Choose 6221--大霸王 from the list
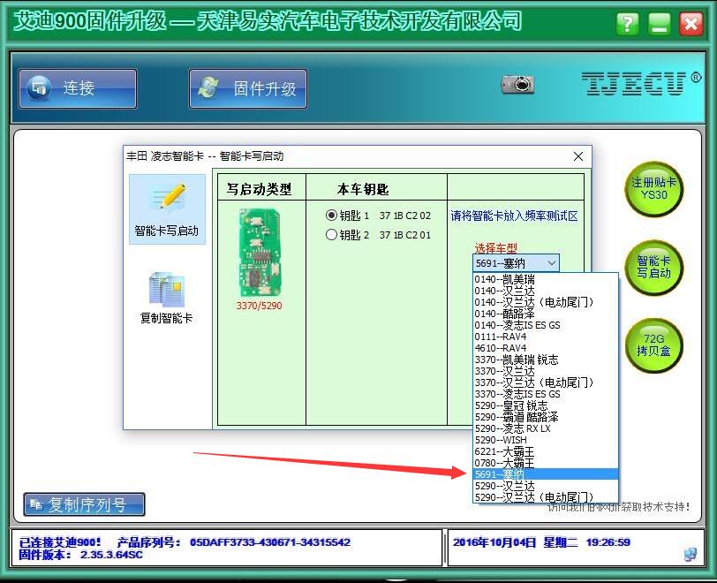 coord(546,451)
